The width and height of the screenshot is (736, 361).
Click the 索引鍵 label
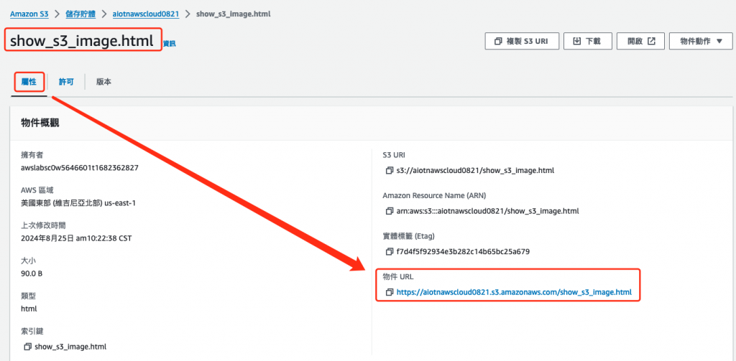32,331
